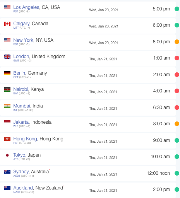Click the New Zealand flag beside Auckland
The width and height of the screenshot is (180, 198).
point(7,188)
